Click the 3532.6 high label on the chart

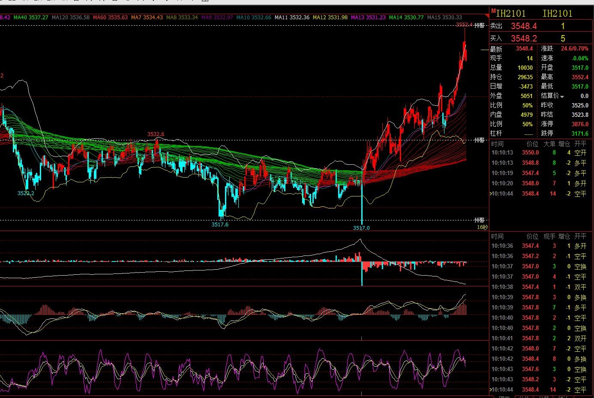pyautogui.click(x=156, y=134)
